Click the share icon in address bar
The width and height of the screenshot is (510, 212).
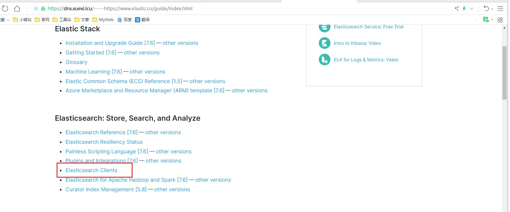[x=457, y=9]
